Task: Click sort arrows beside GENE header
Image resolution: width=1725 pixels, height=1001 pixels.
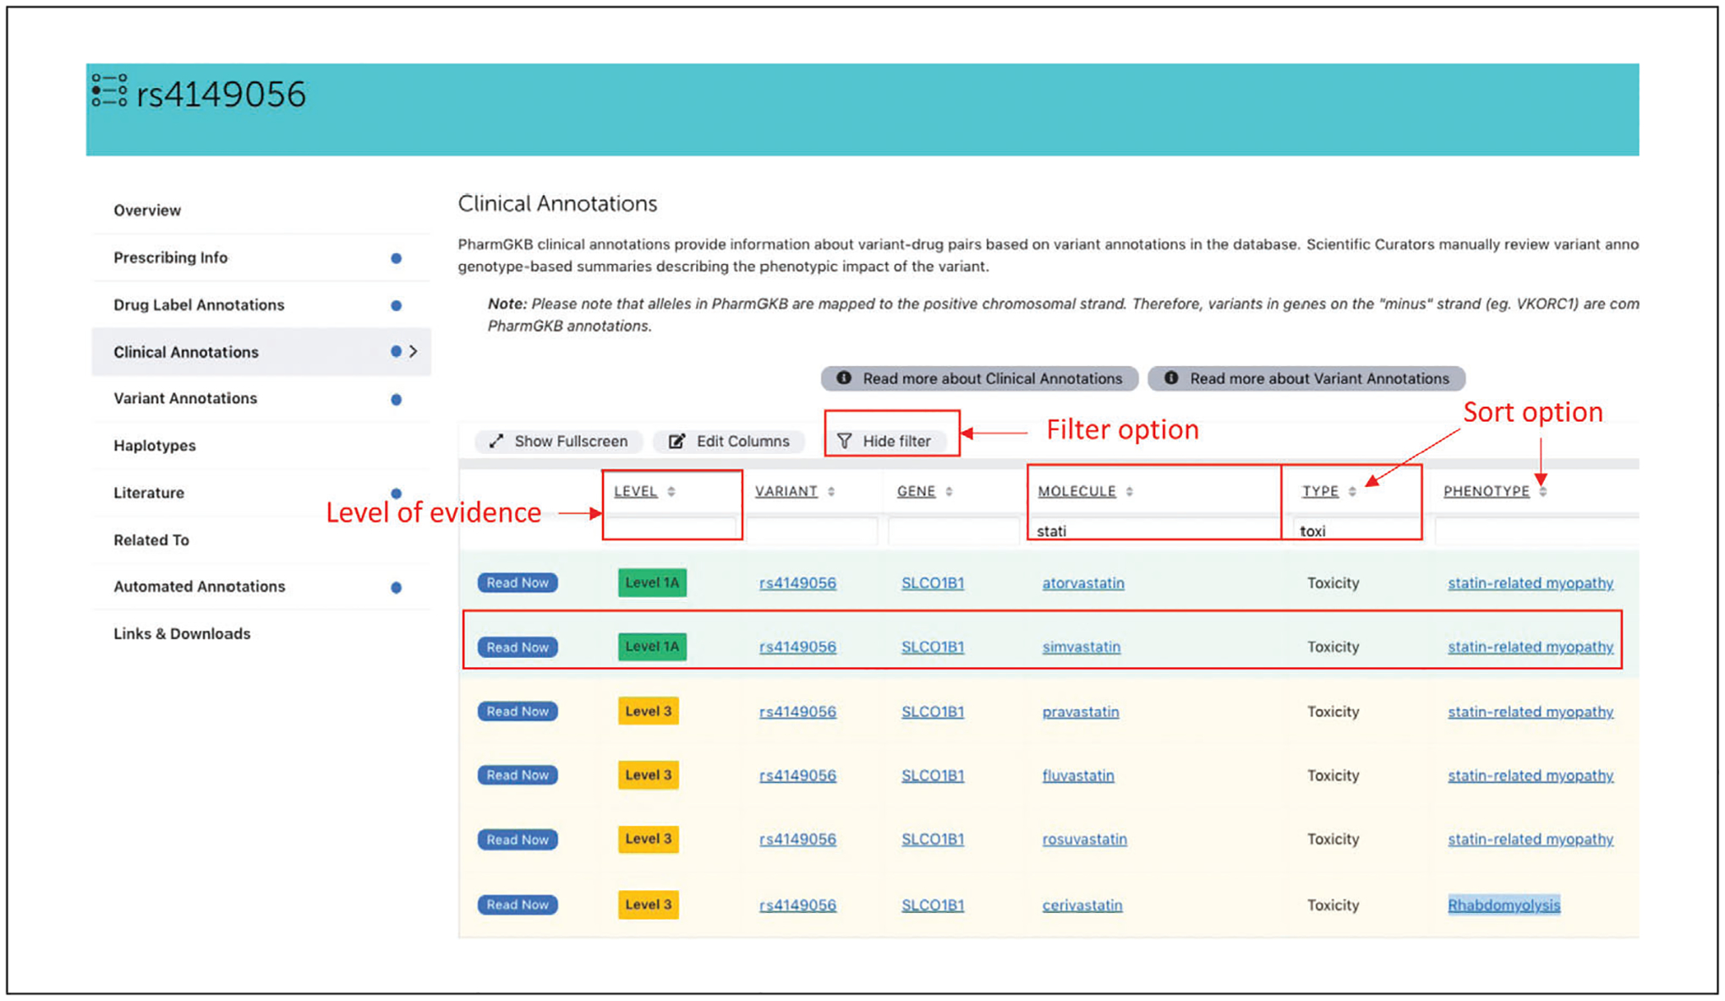Action: click(x=950, y=492)
